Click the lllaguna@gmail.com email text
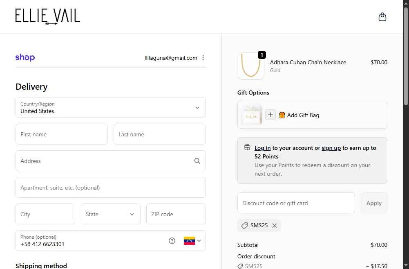Viewport: 409px width, 269px height. pos(171,58)
